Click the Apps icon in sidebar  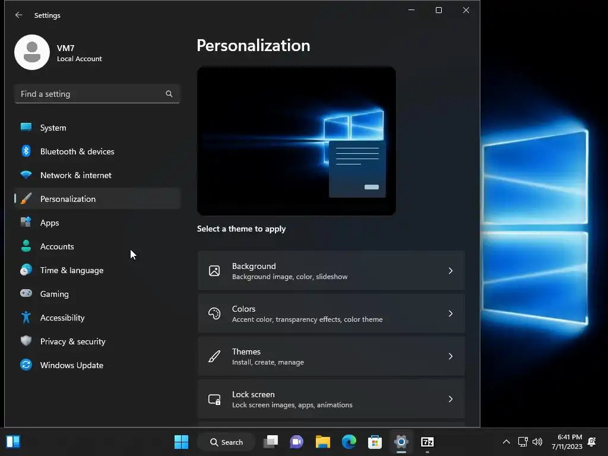26,222
